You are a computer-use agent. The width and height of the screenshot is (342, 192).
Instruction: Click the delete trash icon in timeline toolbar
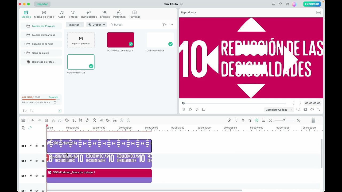point(46,120)
